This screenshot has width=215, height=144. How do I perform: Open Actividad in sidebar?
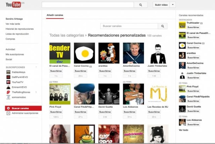click(10, 49)
